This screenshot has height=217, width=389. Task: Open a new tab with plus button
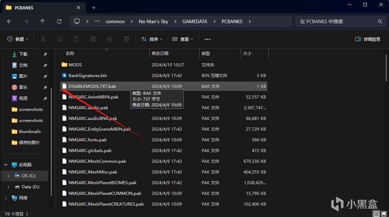94,8
